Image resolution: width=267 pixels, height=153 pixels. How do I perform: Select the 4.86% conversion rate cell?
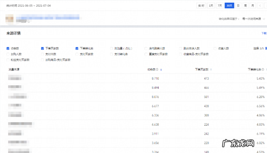coord(261,115)
